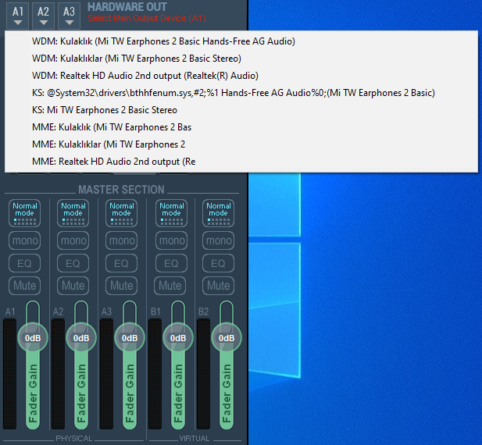This screenshot has height=445, width=482.
Task: Click the B2 level meter
Action: [203, 374]
